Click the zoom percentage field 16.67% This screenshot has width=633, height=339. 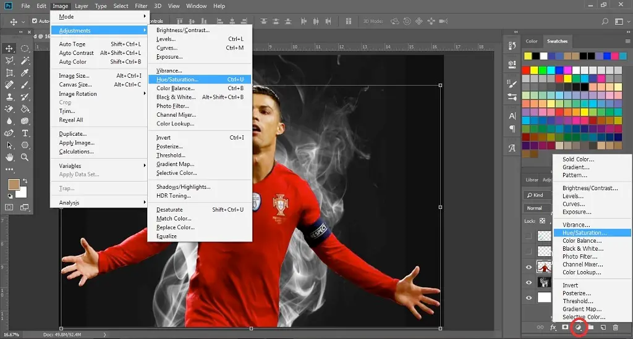click(11, 335)
